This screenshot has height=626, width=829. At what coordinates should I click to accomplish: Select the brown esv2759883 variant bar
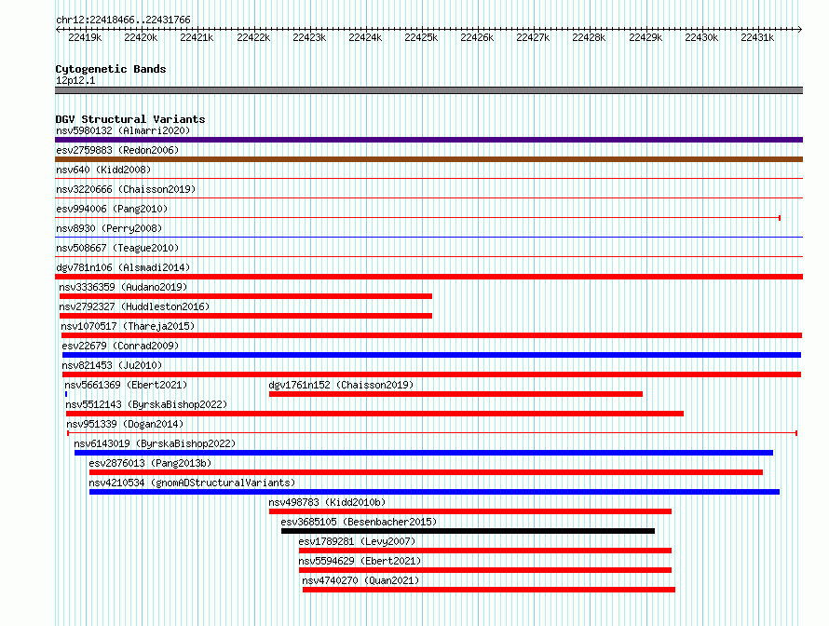[x=428, y=159]
